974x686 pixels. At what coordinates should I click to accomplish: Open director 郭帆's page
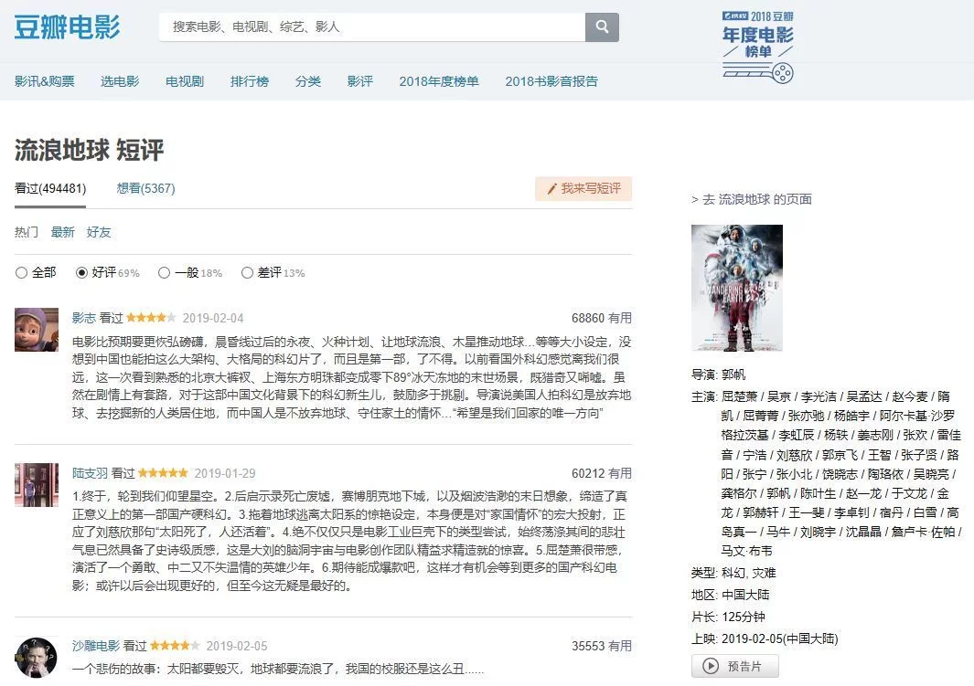733,375
